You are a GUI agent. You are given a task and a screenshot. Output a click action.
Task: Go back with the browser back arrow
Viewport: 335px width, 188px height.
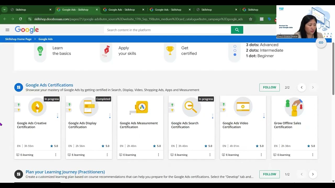coord(5,19)
